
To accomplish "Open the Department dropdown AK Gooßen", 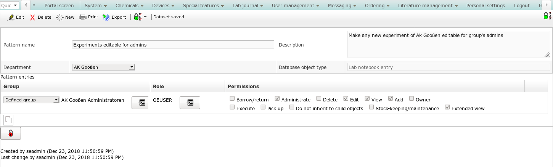I will click(103, 67).
